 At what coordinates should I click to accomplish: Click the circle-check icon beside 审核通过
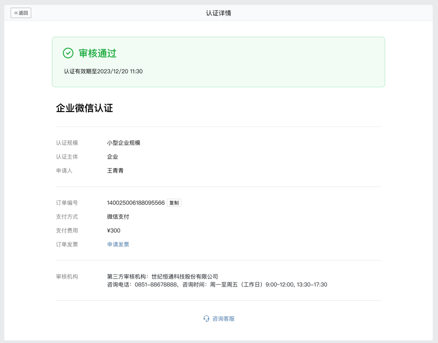pos(67,52)
